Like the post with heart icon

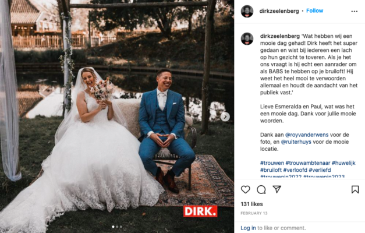pos(245,189)
